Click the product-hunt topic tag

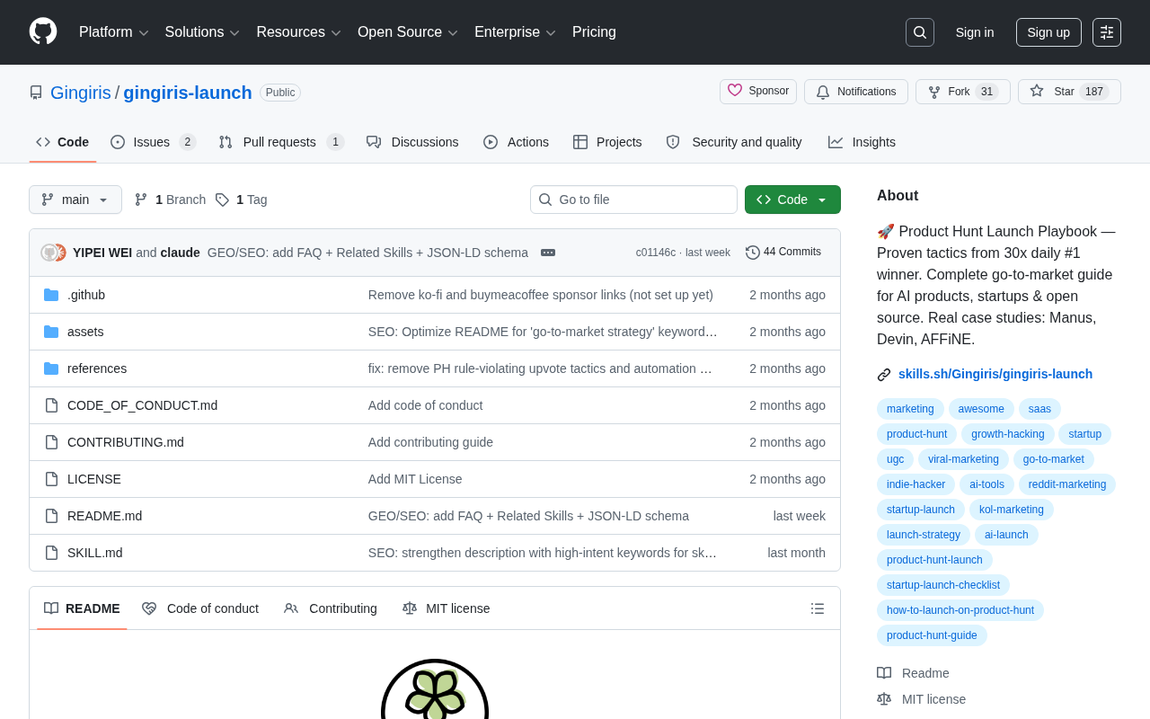tap(916, 434)
